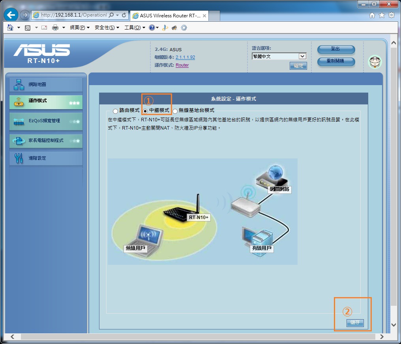Click the parental control icon in sidebar
The width and height of the screenshot is (401, 344).
(19, 141)
